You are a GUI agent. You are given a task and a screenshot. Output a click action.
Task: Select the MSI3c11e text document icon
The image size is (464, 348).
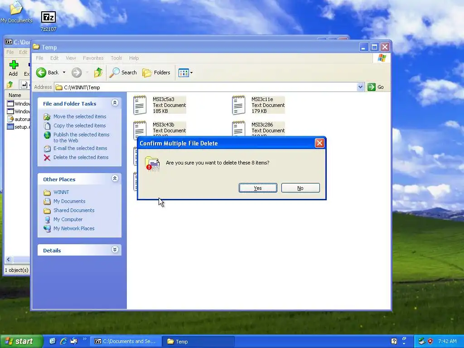point(238,105)
